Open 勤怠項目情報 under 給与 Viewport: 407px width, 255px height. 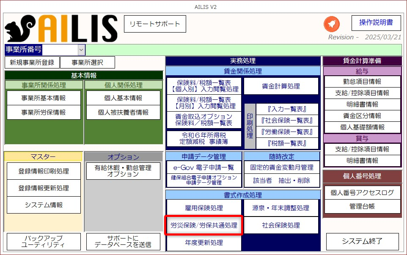click(x=362, y=82)
